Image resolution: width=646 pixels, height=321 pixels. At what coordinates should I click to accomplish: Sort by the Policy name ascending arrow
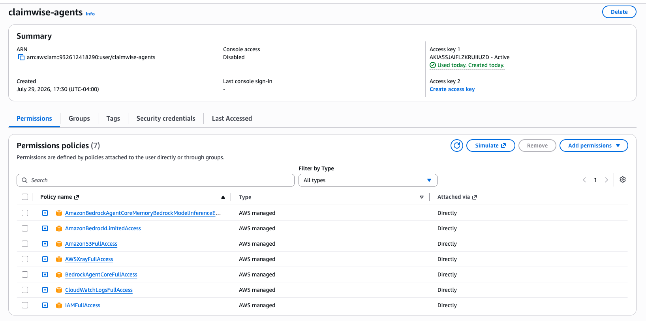click(x=223, y=197)
